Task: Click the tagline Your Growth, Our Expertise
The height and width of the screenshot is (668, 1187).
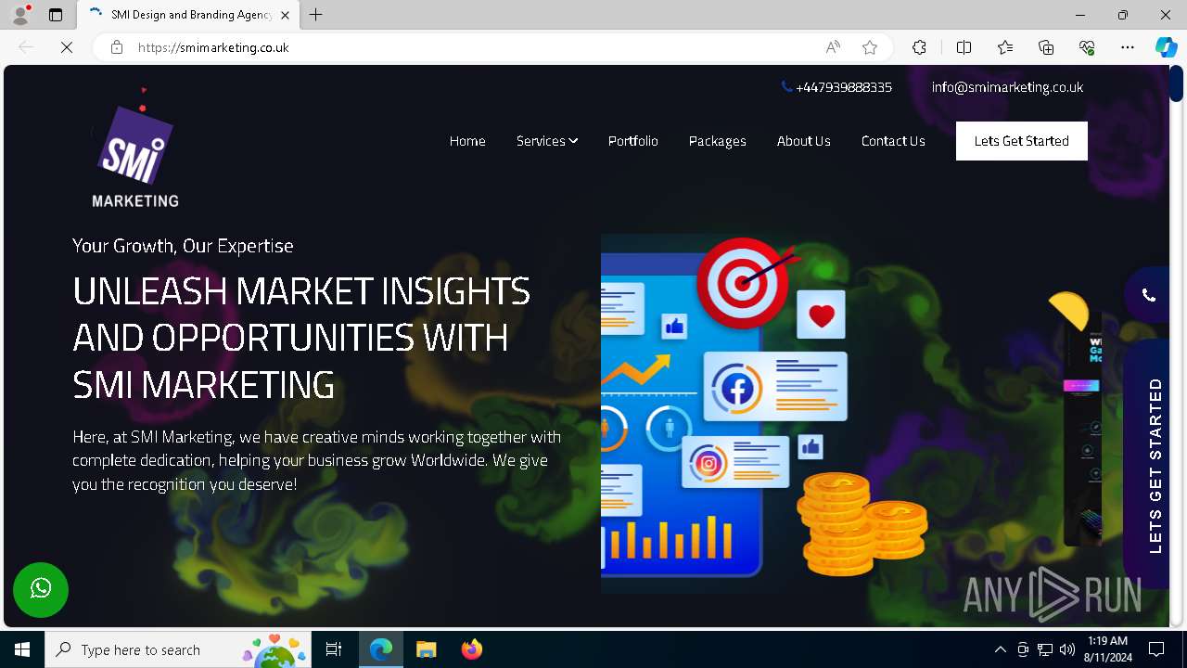Action: click(183, 246)
